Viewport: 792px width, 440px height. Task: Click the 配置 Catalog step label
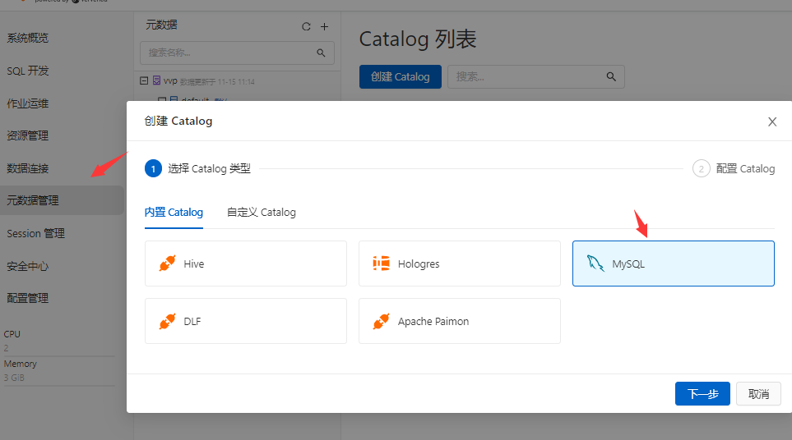point(745,168)
